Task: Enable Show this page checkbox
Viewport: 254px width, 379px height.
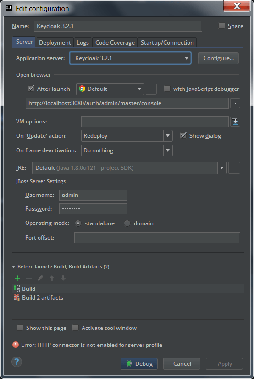Action: pyautogui.click(x=20, y=328)
